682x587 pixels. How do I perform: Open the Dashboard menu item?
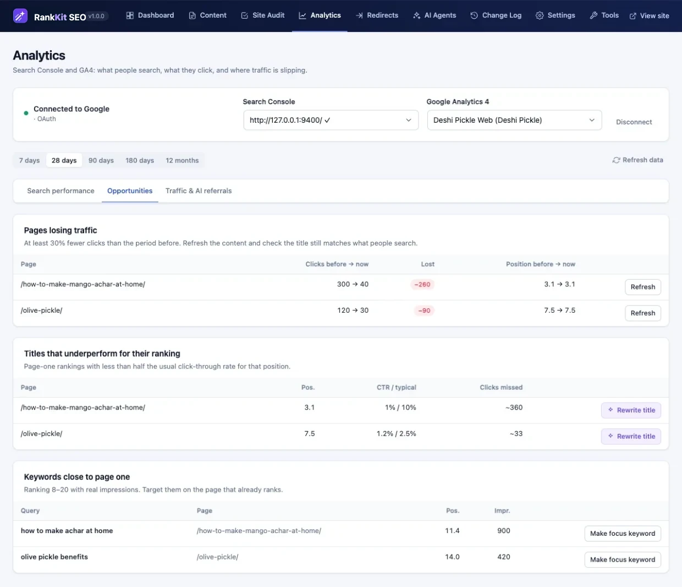point(150,15)
